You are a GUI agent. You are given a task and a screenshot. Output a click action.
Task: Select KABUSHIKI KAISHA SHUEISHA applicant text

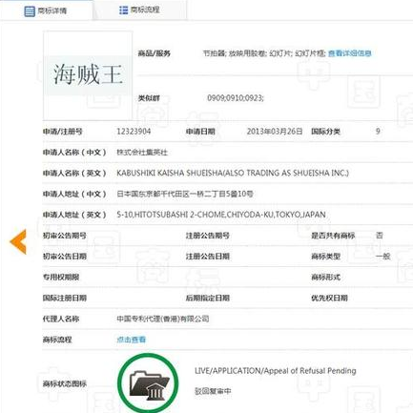[233, 173]
